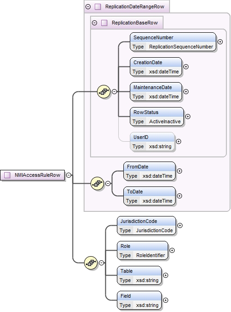Select the NMIAccessRuleRow type node
This screenshot has width=231, height=312.
(x=32, y=175)
